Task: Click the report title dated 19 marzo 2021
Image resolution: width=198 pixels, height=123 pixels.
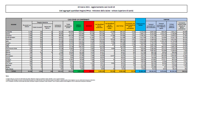Action: (99, 6)
